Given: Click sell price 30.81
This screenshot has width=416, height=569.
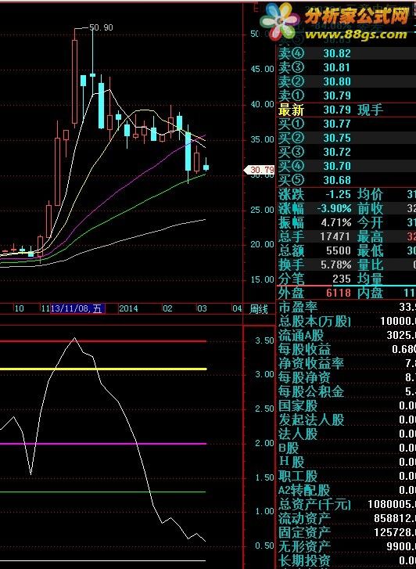Looking at the screenshot, I should coord(337,68).
